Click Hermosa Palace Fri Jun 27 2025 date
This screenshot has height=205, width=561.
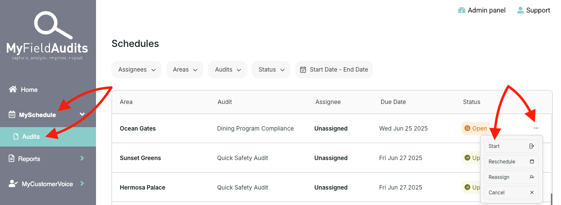401,187
